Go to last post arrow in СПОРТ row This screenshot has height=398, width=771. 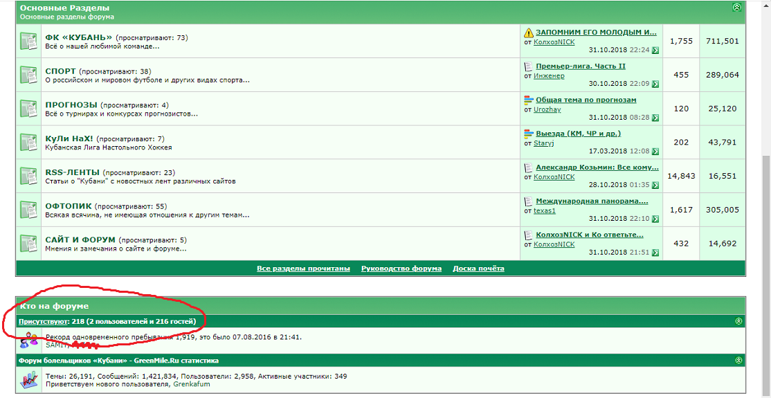click(655, 84)
